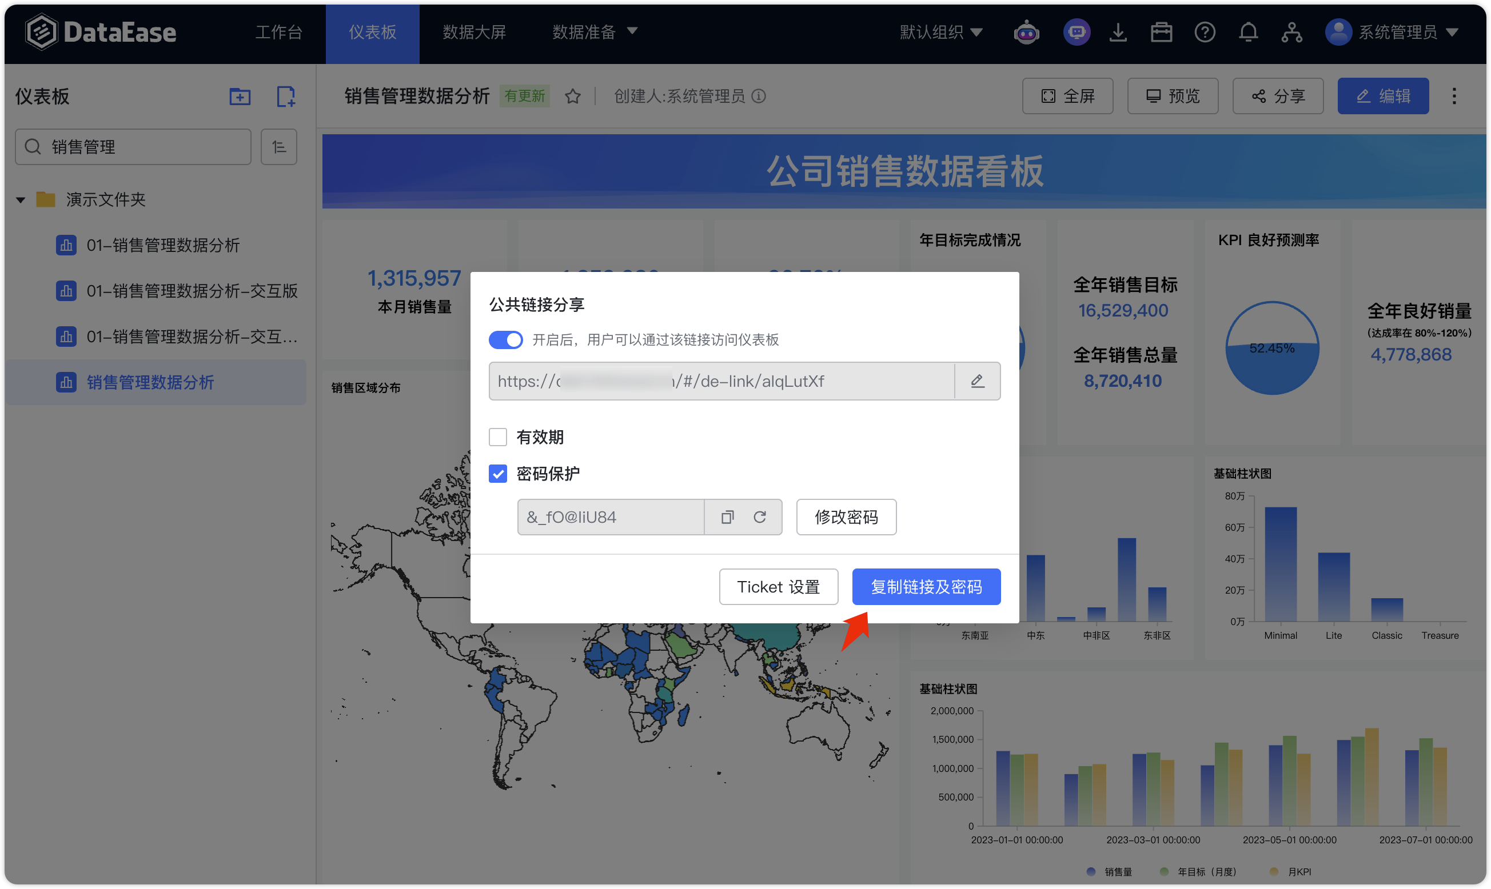Click the 01-销售管理数据分析 dashboard icon
Viewport: 1491px width, 889px height.
[66, 245]
